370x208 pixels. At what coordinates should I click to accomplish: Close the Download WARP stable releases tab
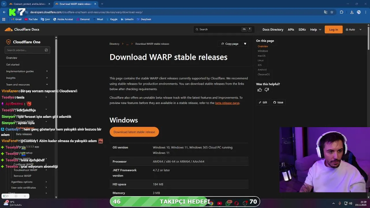click(95, 4)
